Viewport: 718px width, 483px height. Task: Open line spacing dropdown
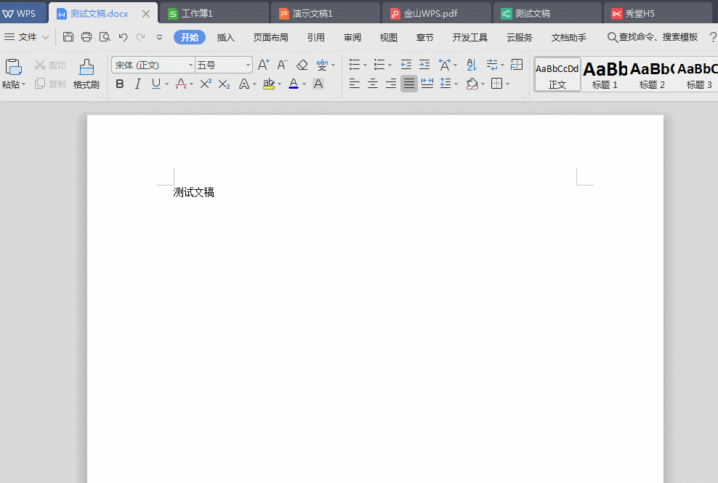click(449, 84)
